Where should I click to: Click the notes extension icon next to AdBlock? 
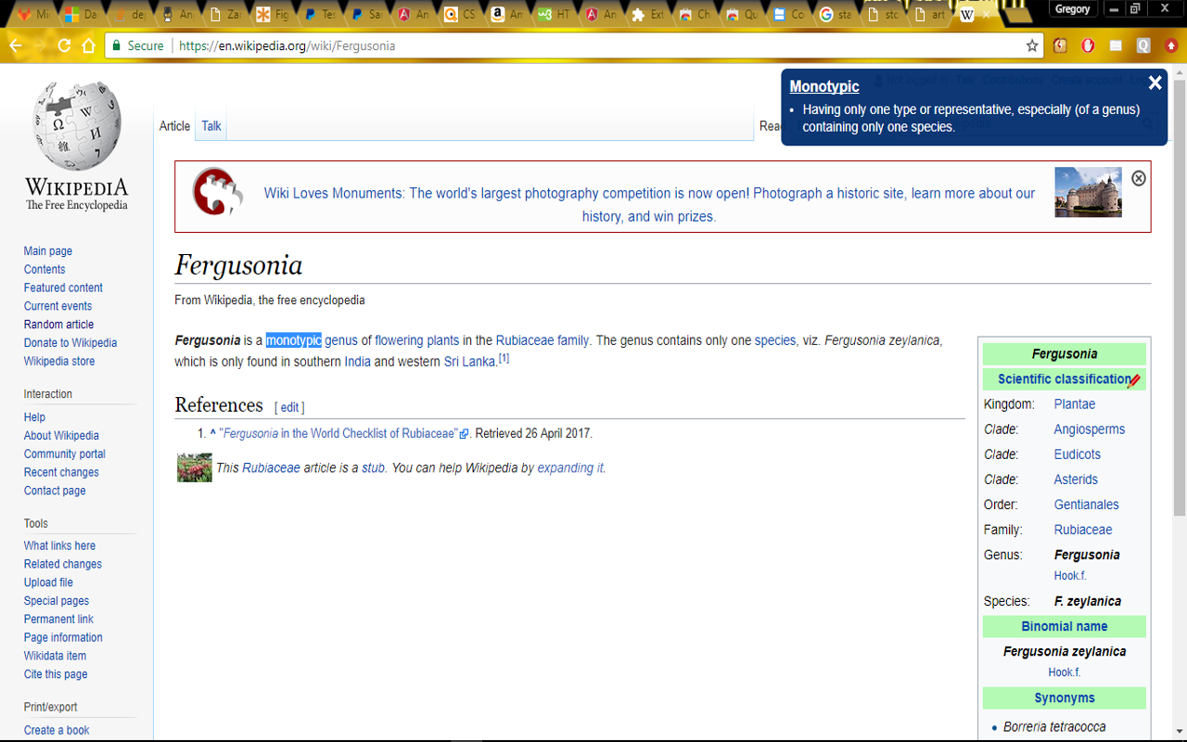click(x=1116, y=45)
